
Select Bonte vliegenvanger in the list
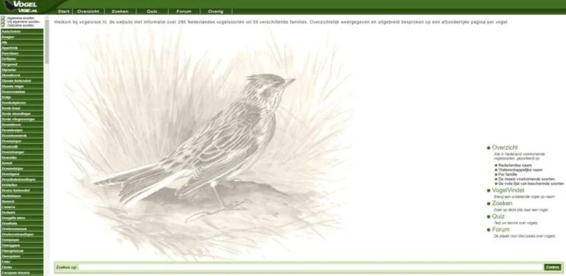21,120
